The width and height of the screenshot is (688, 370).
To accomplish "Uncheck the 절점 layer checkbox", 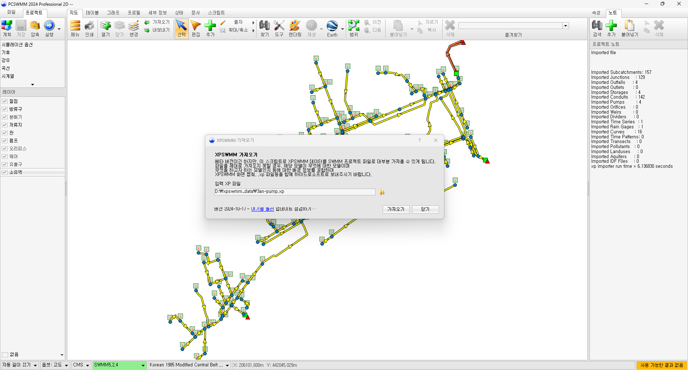I will [5, 101].
